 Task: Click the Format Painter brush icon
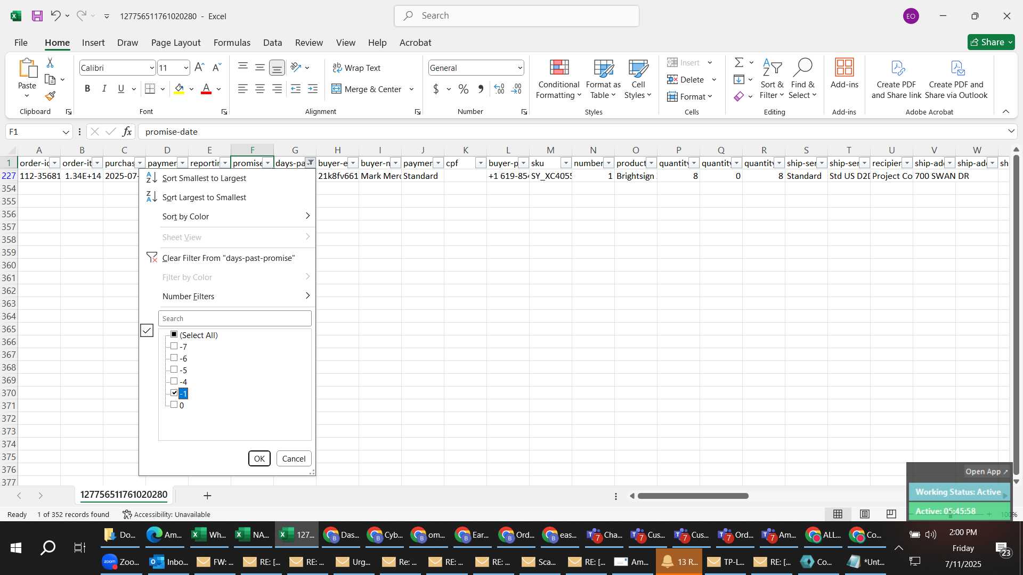coord(50,96)
